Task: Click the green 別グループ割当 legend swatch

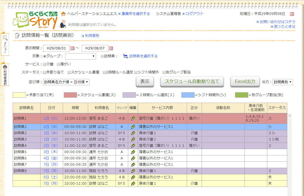Action: [242, 95]
